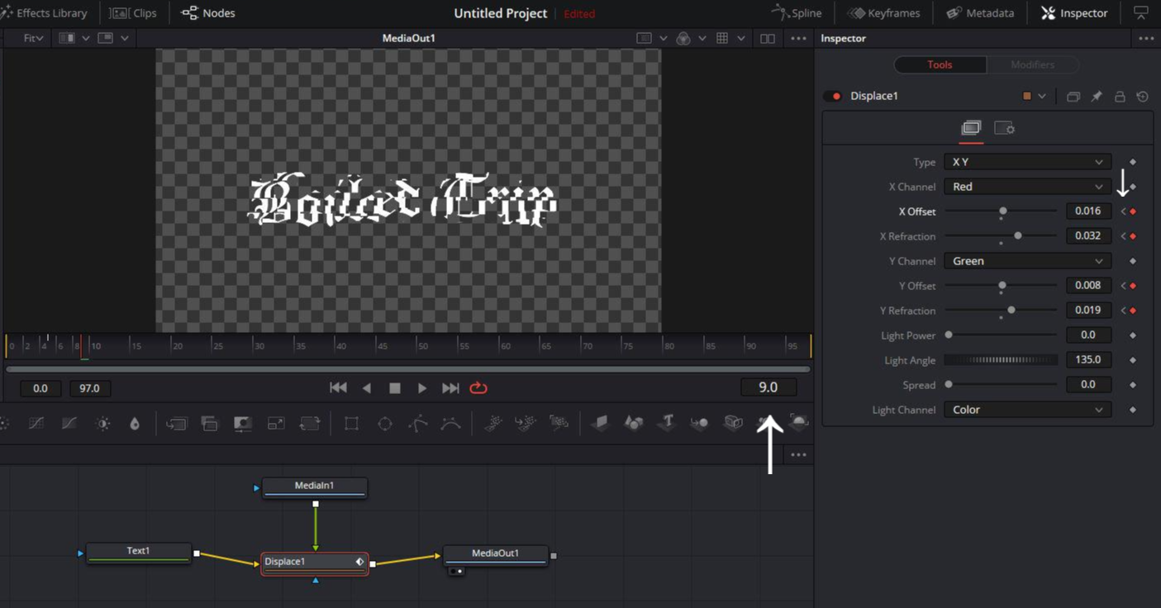1161x608 pixels.
Task: Add the Merge 3D tool
Action: [699, 423]
